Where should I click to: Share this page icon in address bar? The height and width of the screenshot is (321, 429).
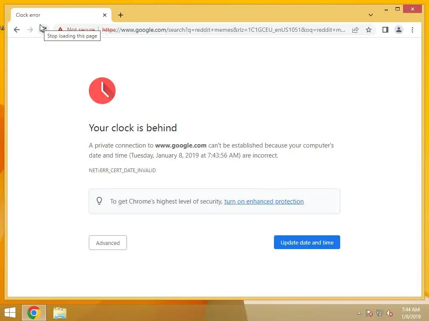click(x=355, y=30)
